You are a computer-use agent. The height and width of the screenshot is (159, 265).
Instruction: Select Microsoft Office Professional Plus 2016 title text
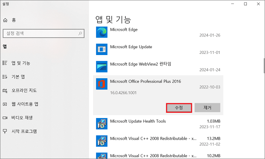pyautogui.click(x=145, y=82)
